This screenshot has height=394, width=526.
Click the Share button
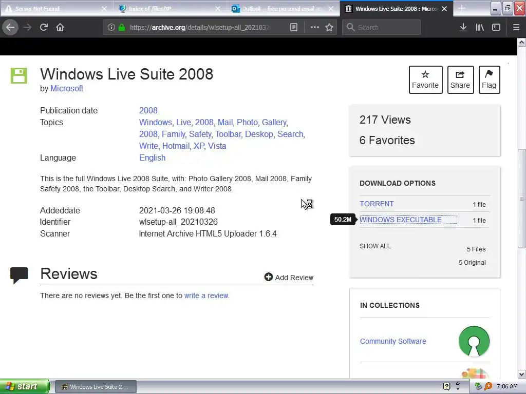click(460, 80)
